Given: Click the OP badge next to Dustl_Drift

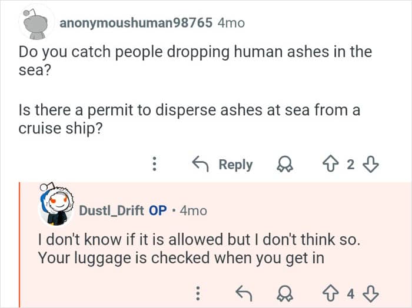Looking at the screenshot, I should tap(158, 210).
